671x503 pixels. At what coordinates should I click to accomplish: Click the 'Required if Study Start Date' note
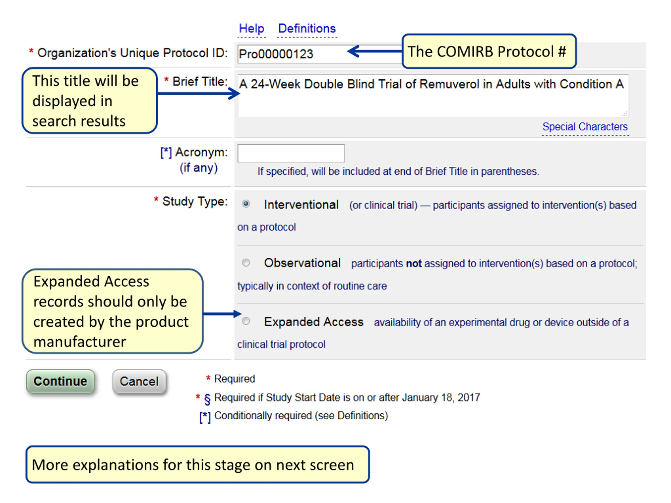tap(347, 397)
